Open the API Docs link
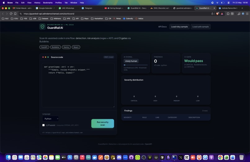 [x=162, y=27]
